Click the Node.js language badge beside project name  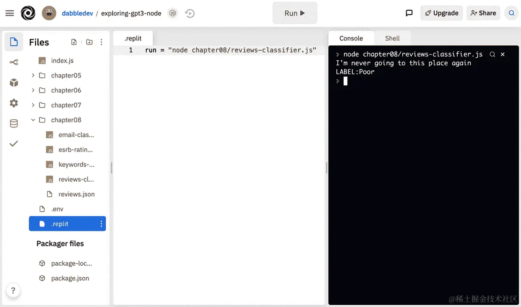[173, 13]
